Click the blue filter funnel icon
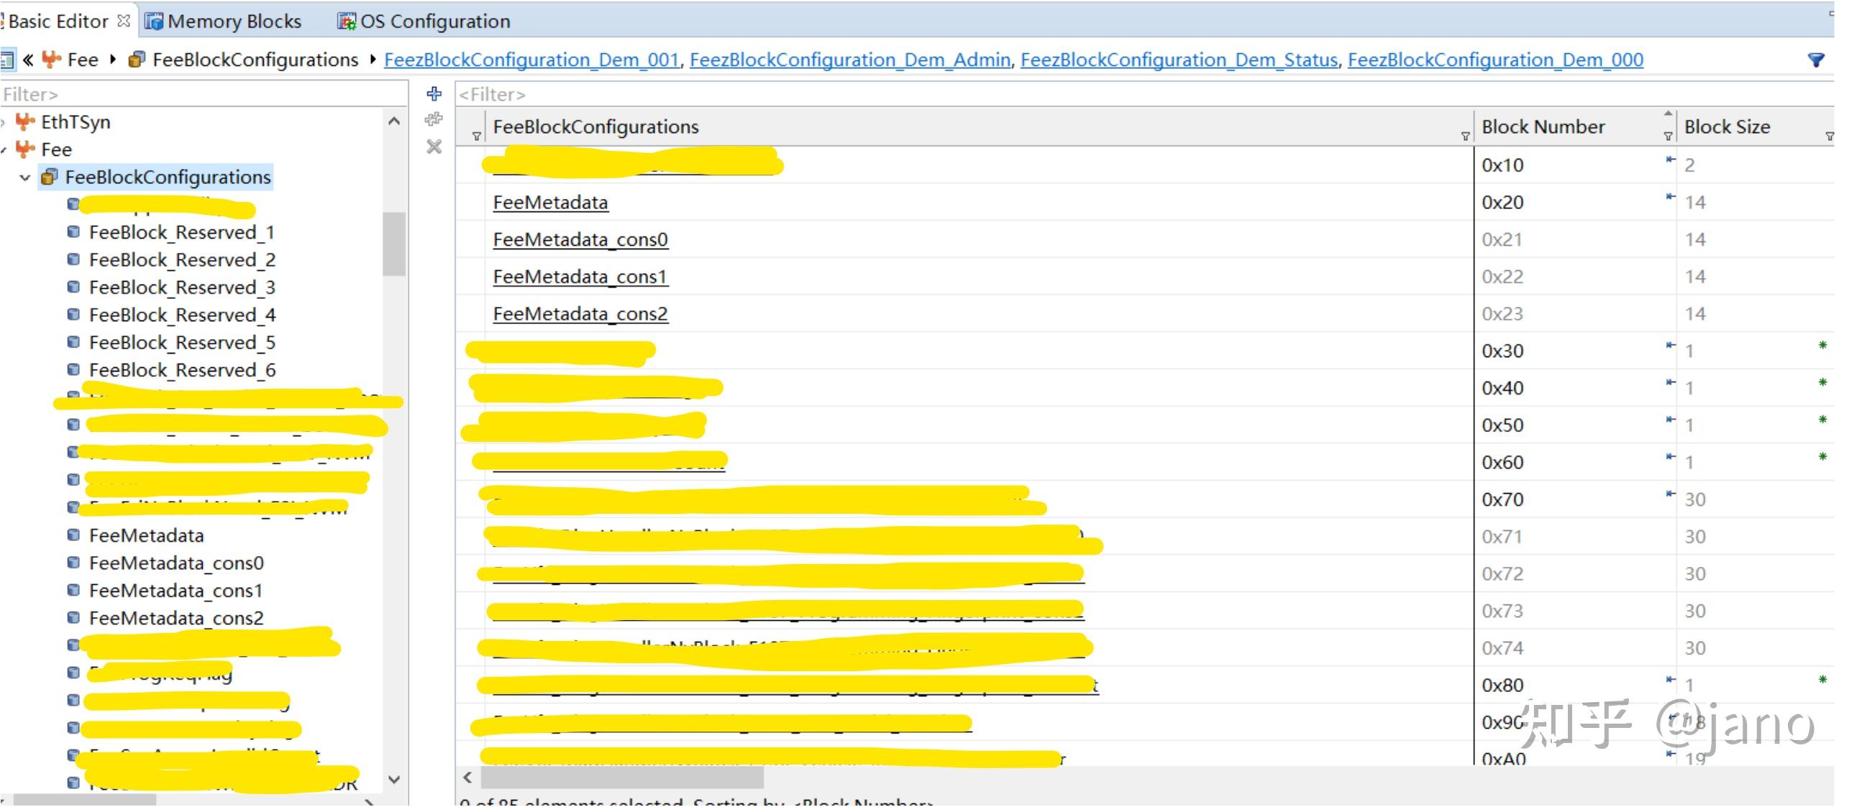 point(1815,60)
